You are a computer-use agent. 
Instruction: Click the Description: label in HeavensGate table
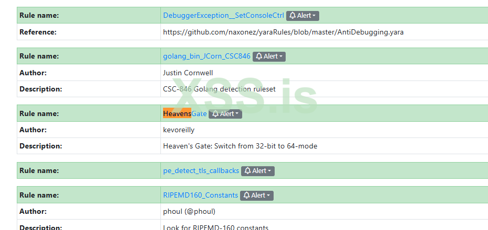coord(89,146)
